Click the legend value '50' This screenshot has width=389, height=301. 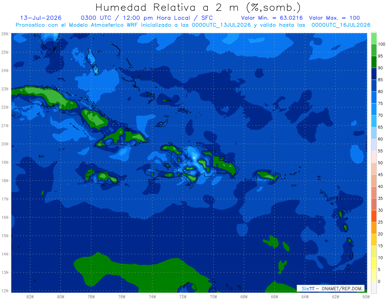(380, 163)
